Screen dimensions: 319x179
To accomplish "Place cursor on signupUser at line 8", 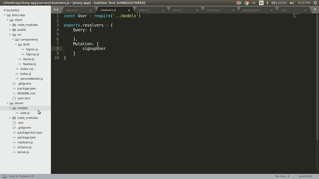I will pos(94,49).
